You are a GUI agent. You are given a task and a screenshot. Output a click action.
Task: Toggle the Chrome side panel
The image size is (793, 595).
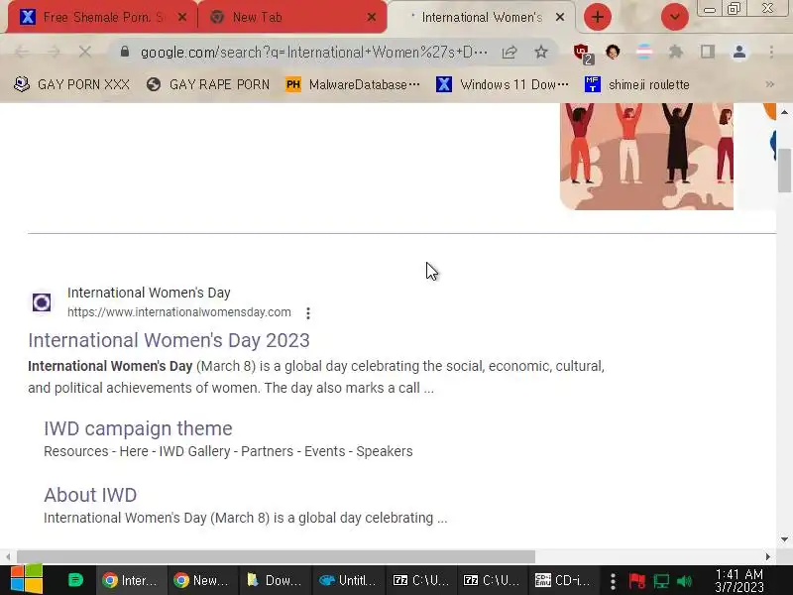708,52
